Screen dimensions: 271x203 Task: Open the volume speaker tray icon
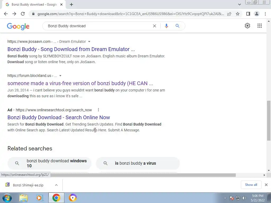pos(244,198)
